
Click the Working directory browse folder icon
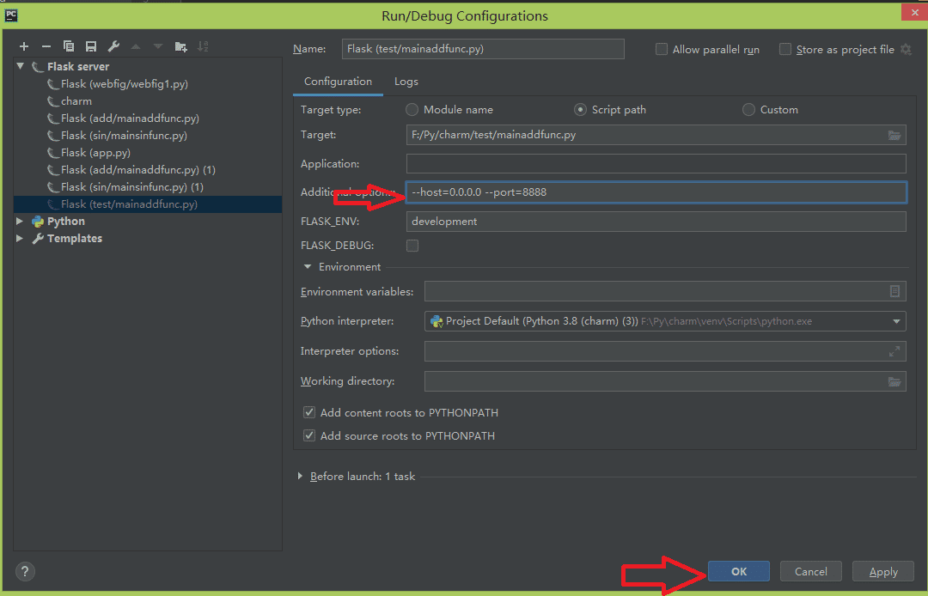tap(894, 381)
